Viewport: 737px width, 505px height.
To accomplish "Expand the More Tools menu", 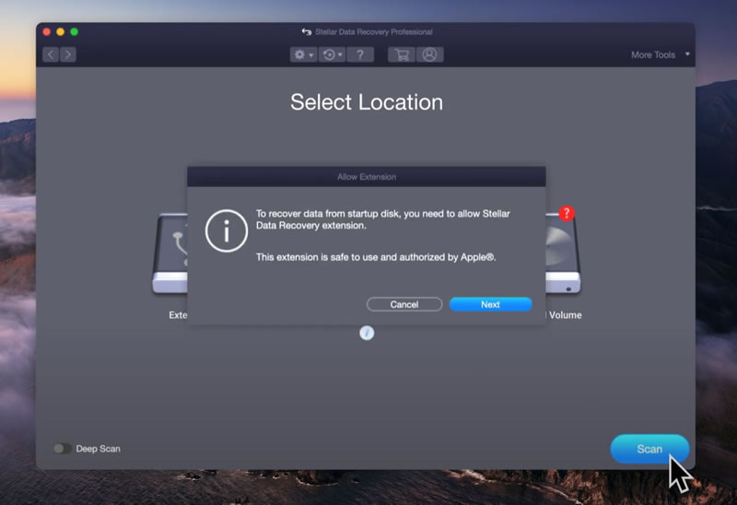I will [x=661, y=54].
